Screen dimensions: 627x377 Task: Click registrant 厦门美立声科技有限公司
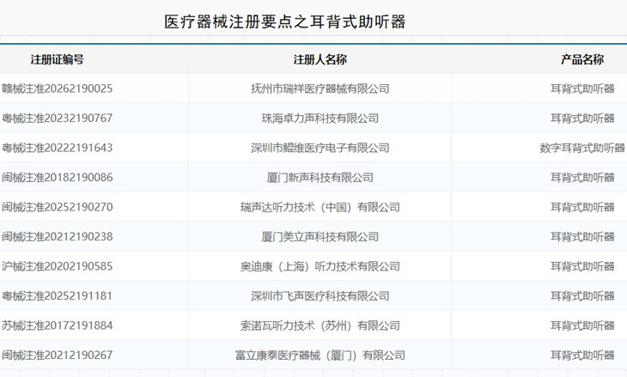[x=320, y=236]
